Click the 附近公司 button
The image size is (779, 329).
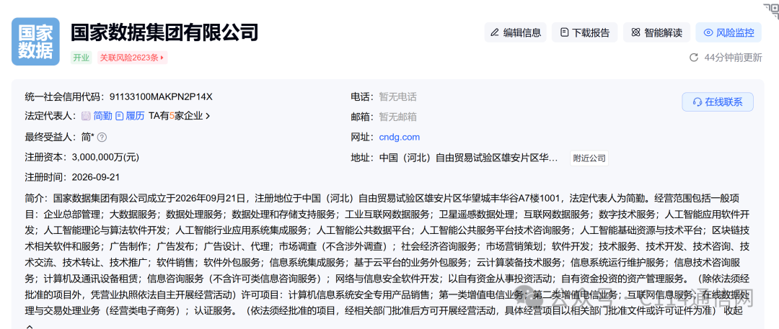point(589,158)
